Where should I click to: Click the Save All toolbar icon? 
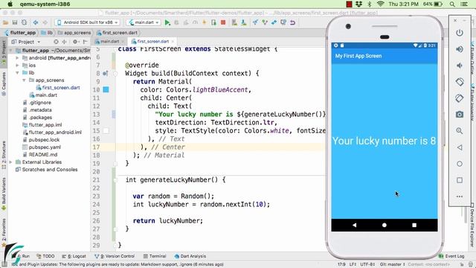(15, 22)
